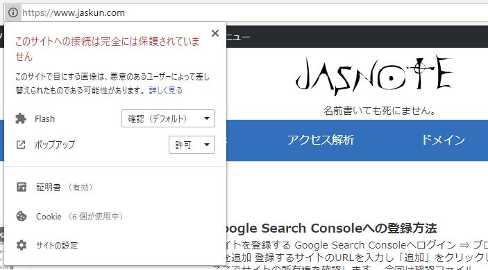Open サイトの設定
The image size is (488, 270).
point(57,246)
